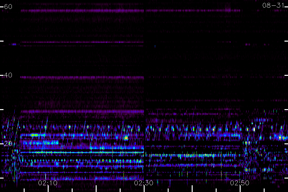Click the 02:10 time axis label
Viewport: 288px width, 192px height.
48,183
